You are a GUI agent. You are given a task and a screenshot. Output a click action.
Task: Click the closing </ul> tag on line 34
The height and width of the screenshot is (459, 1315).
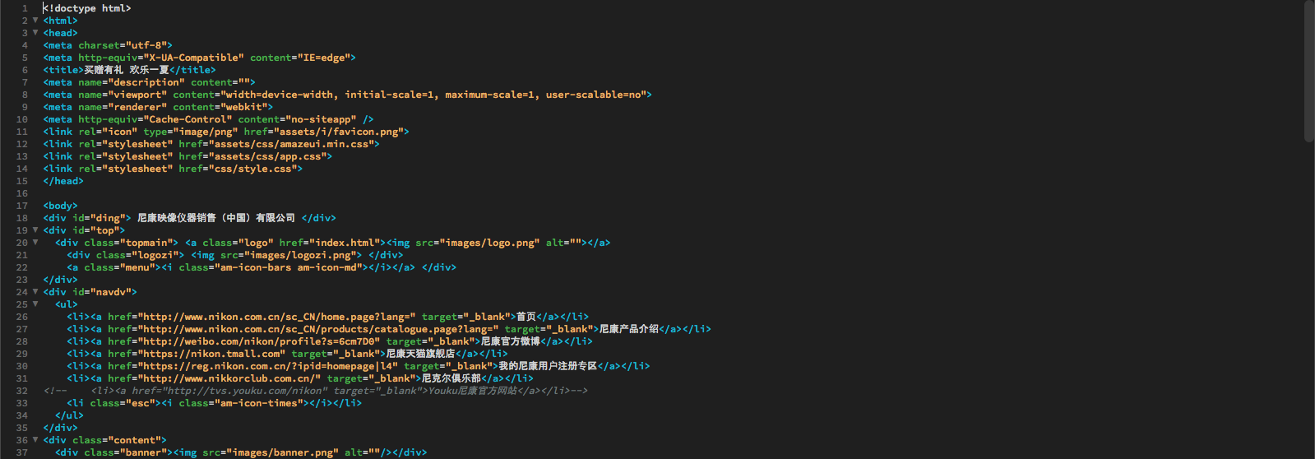point(69,415)
